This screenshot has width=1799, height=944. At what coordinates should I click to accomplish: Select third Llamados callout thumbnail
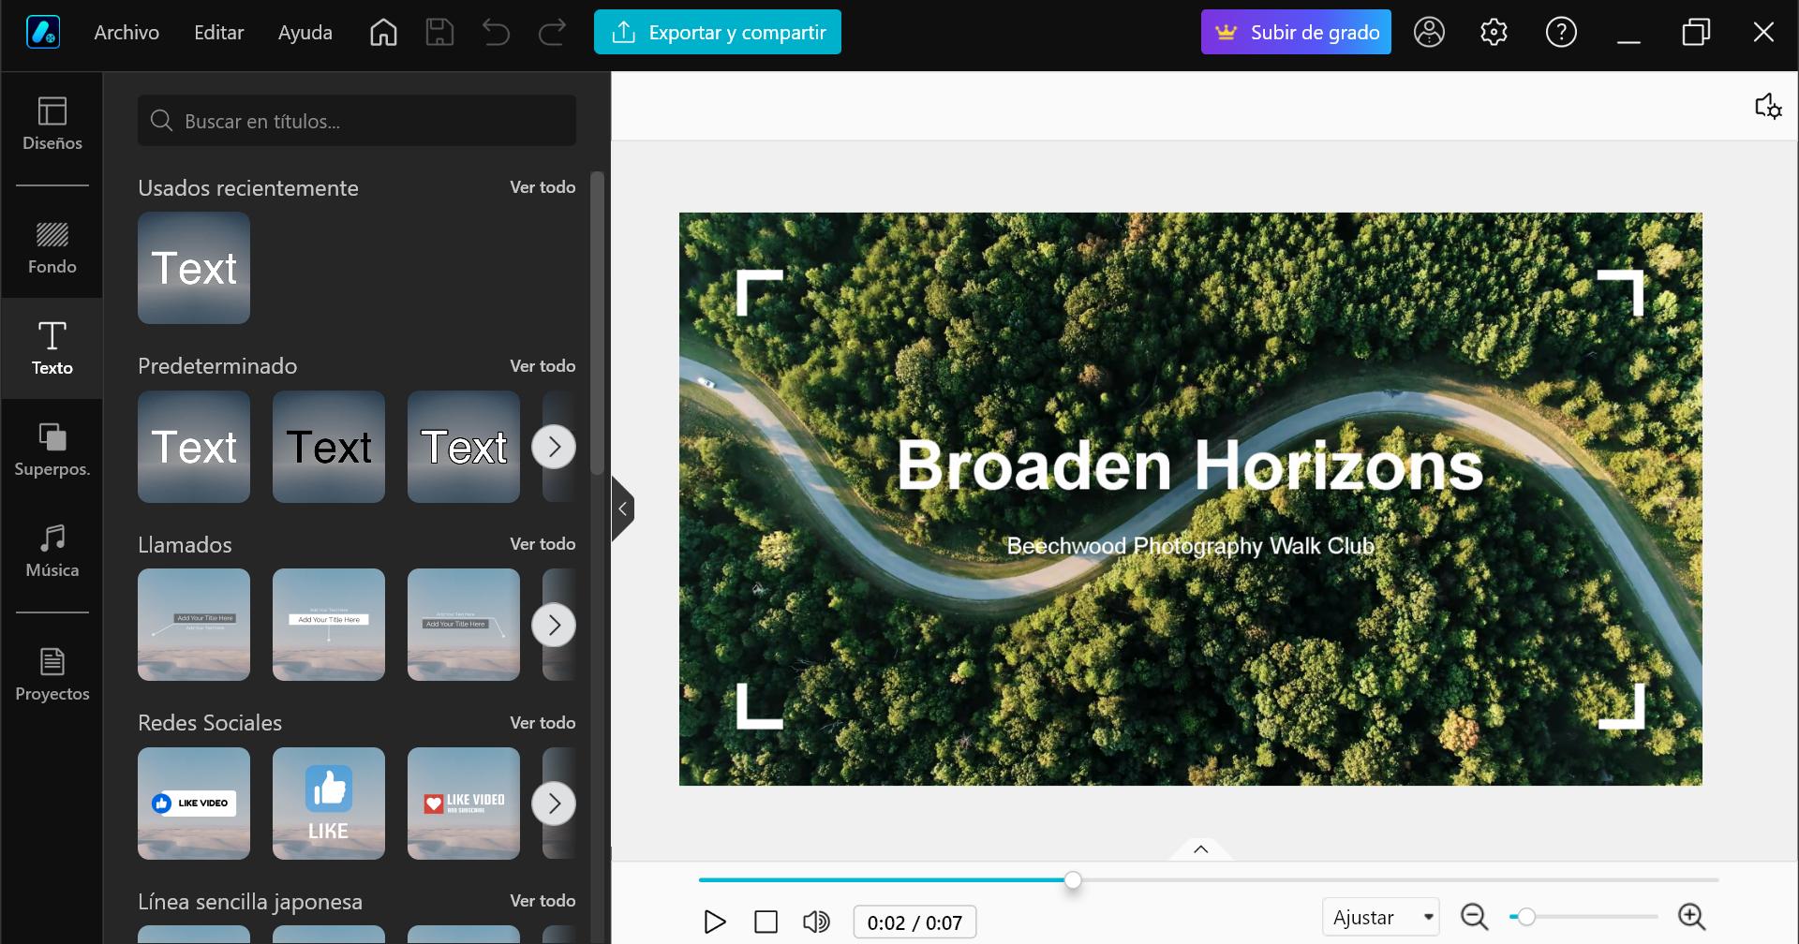click(464, 625)
